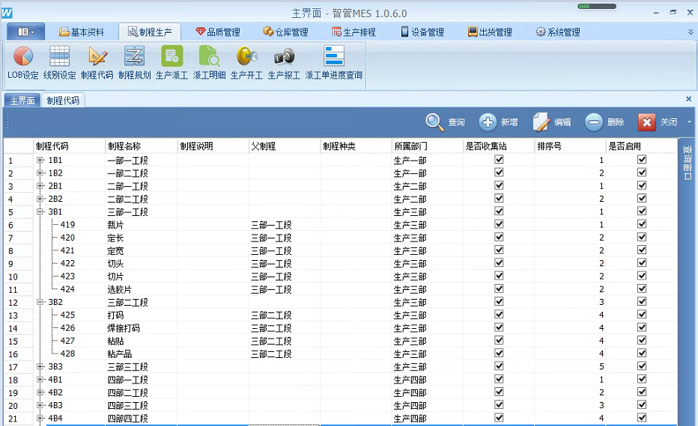The image size is (698, 426).
Task: Expand the 1B2 tree node
Action: (40, 173)
